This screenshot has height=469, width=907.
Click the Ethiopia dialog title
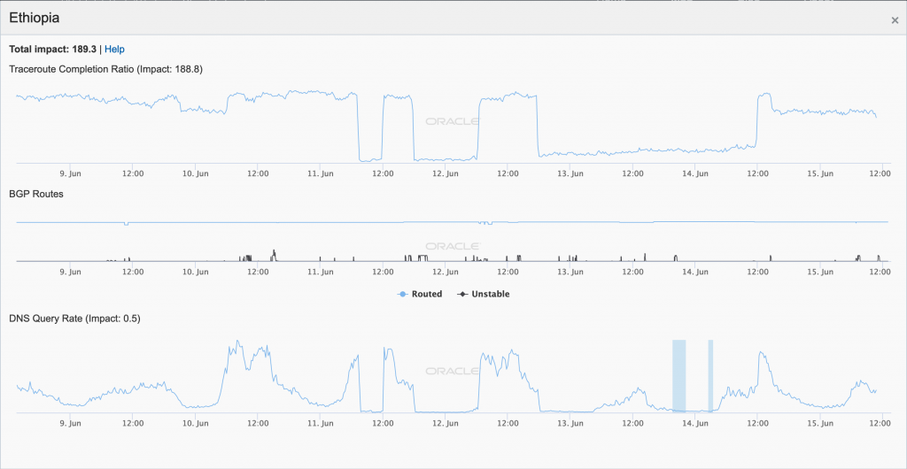click(x=35, y=17)
